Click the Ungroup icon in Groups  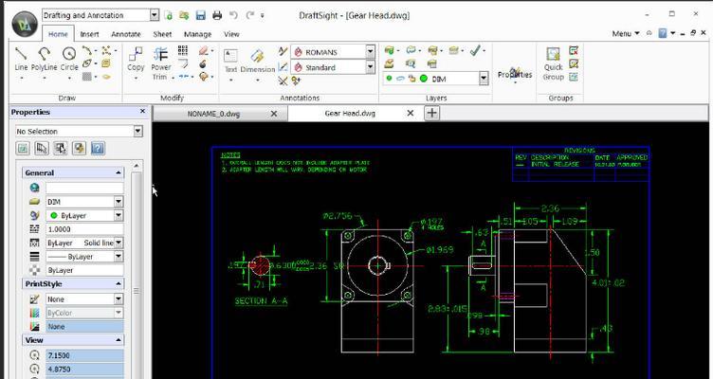[574, 50]
